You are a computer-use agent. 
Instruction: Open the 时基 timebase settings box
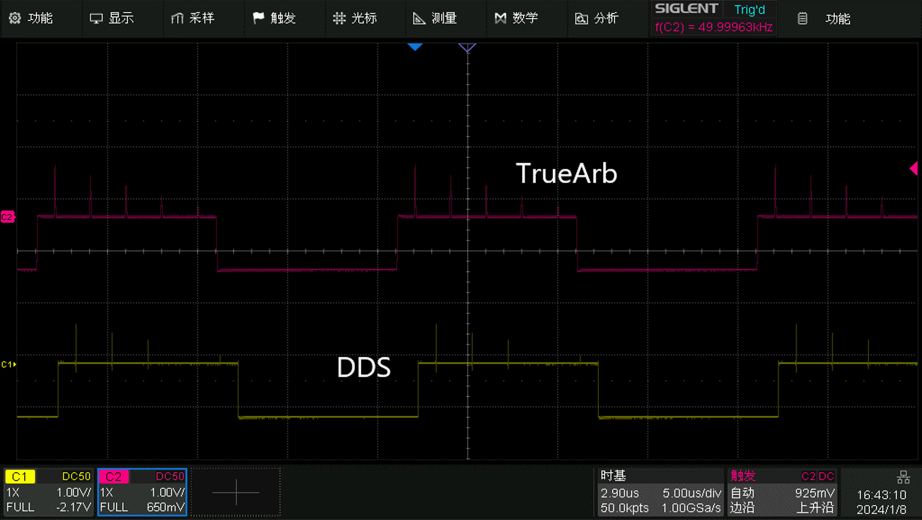click(660, 492)
